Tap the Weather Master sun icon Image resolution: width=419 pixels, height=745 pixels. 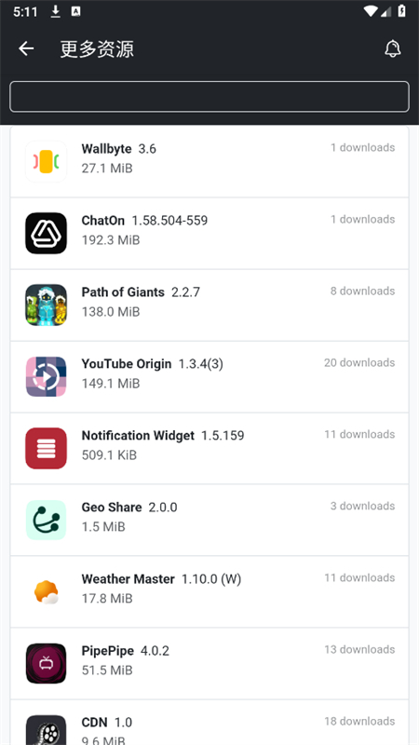click(46, 592)
